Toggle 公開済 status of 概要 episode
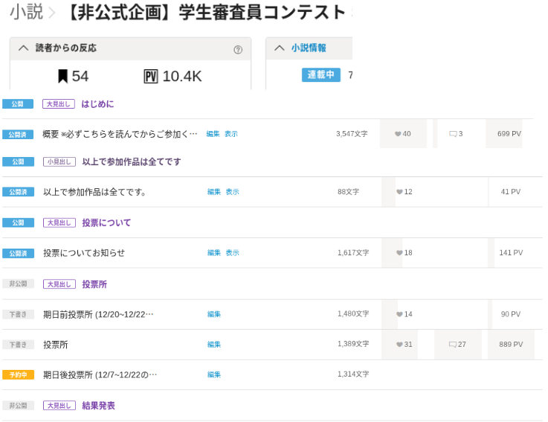 pyautogui.click(x=18, y=135)
